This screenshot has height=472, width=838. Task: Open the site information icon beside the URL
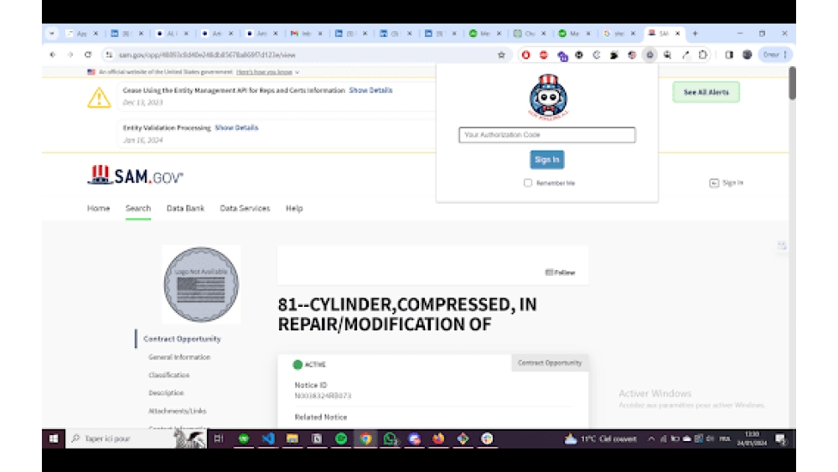(109, 54)
